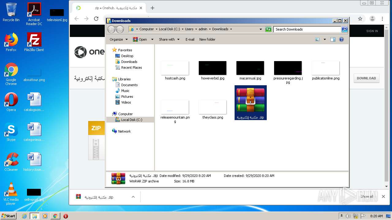Launch Acrobat Reader DC from desktop
The height and width of the screenshot is (220, 392).
pos(34,14)
